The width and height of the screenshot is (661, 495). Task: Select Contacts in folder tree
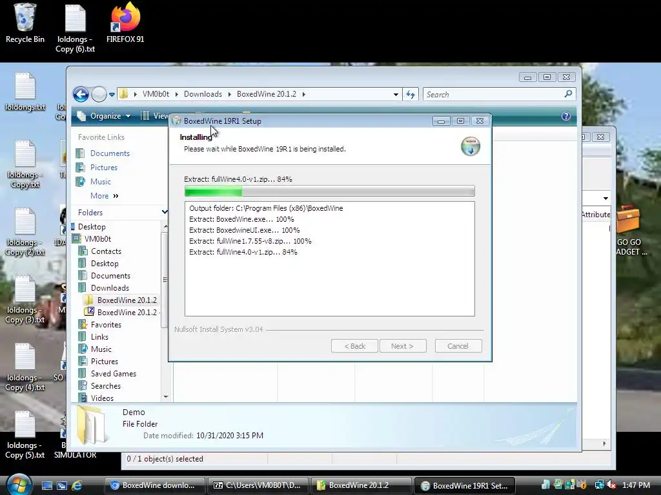pos(106,251)
